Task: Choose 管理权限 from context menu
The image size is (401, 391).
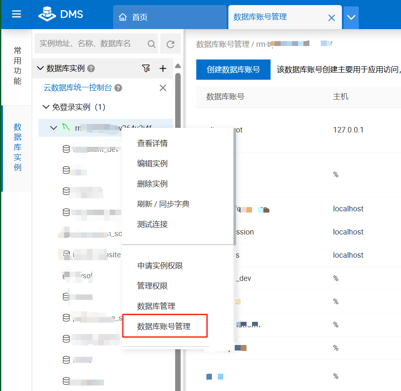Action: coord(152,286)
